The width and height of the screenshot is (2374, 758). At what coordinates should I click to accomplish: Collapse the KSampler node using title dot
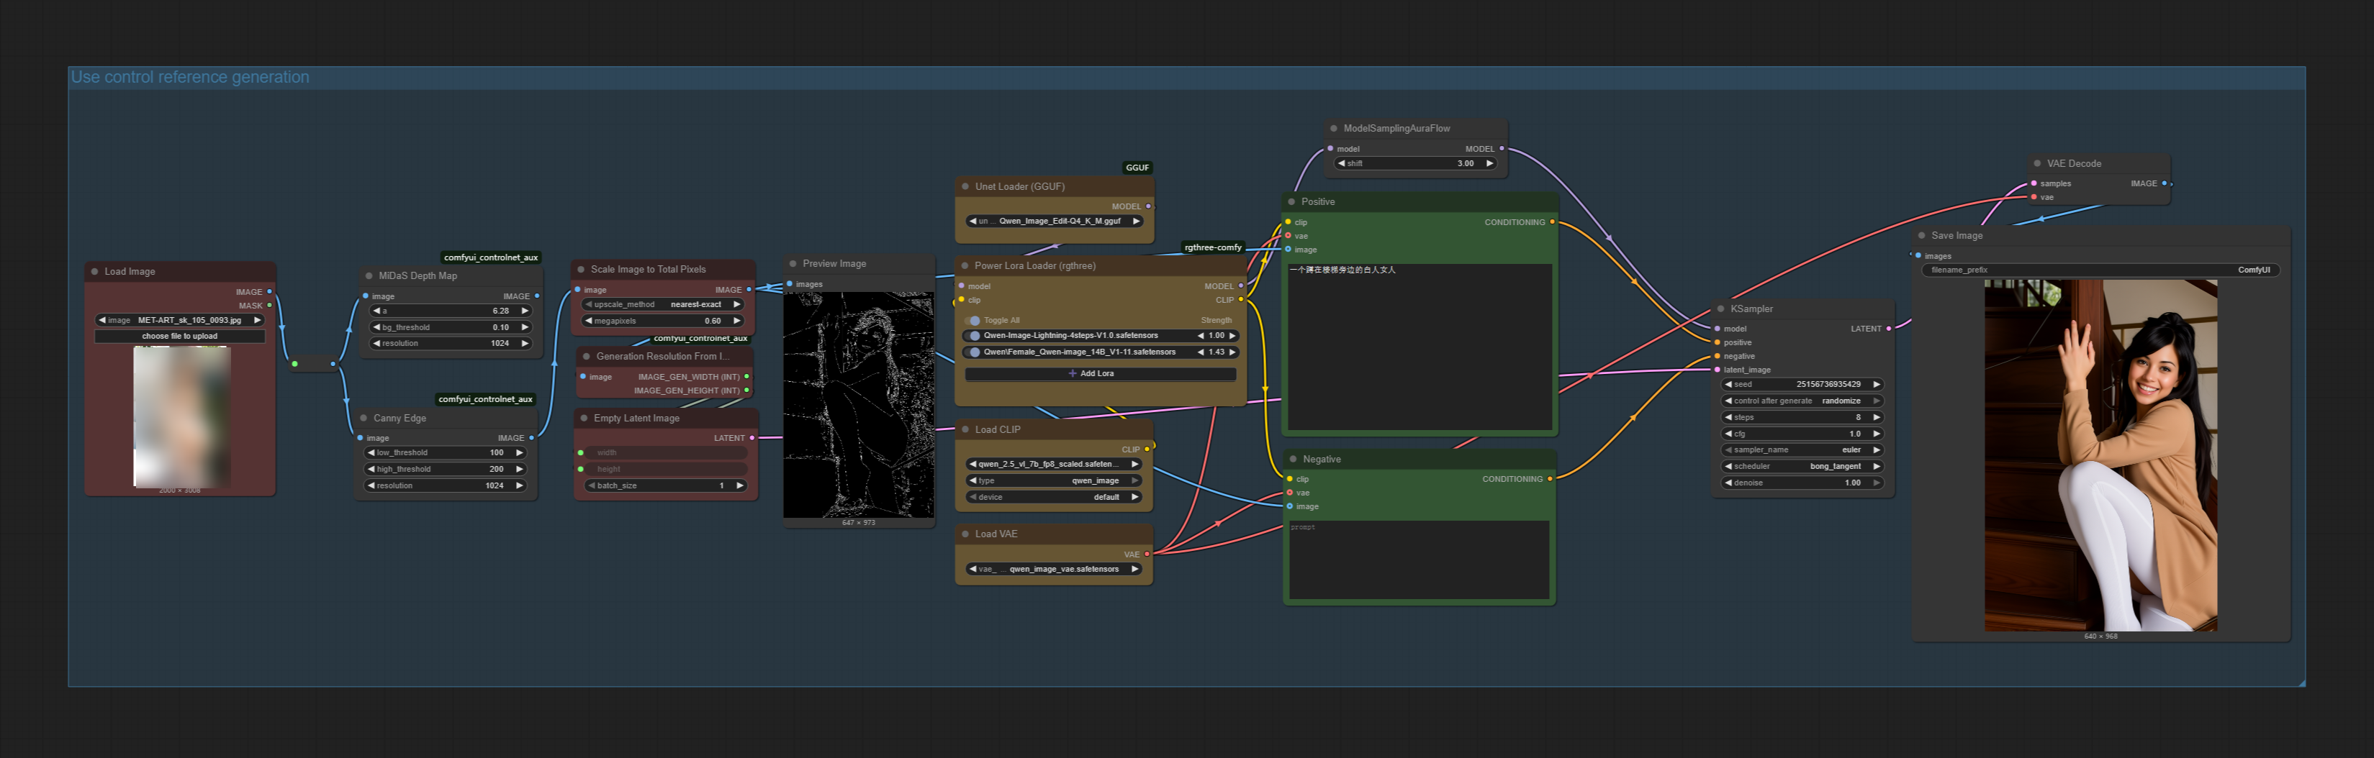(x=1720, y=309)
